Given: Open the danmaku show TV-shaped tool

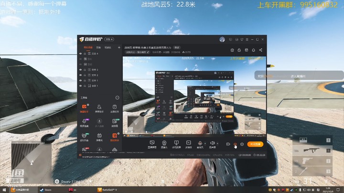Looking at the screenshot, I should 99,137.
